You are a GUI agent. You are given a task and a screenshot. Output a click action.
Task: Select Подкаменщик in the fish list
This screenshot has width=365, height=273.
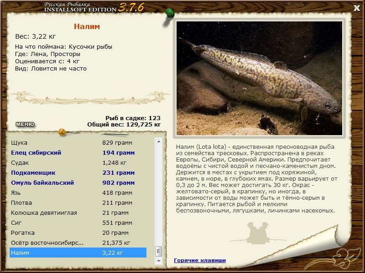point(78,172)
